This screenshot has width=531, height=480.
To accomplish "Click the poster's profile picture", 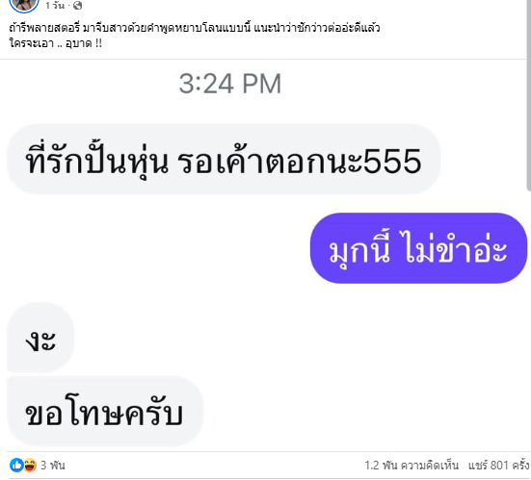I will pos(24,4).
